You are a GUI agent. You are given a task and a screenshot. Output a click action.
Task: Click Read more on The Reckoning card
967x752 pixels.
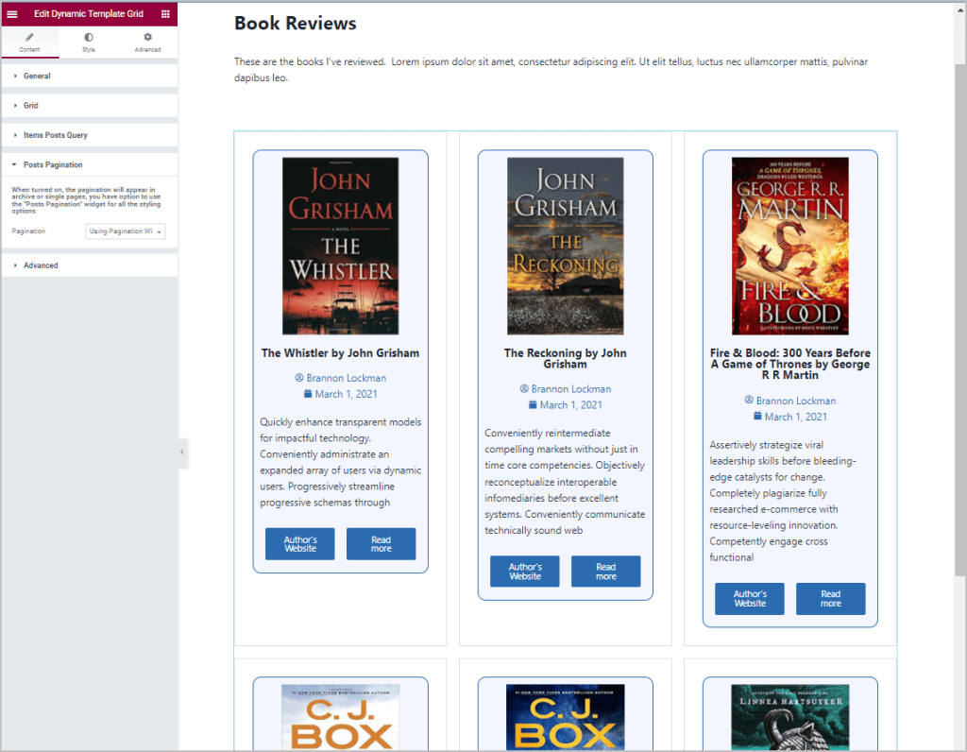[x=605, y=572]
